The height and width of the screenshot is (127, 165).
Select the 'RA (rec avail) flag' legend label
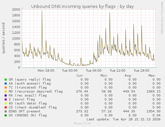coord(28,95)
